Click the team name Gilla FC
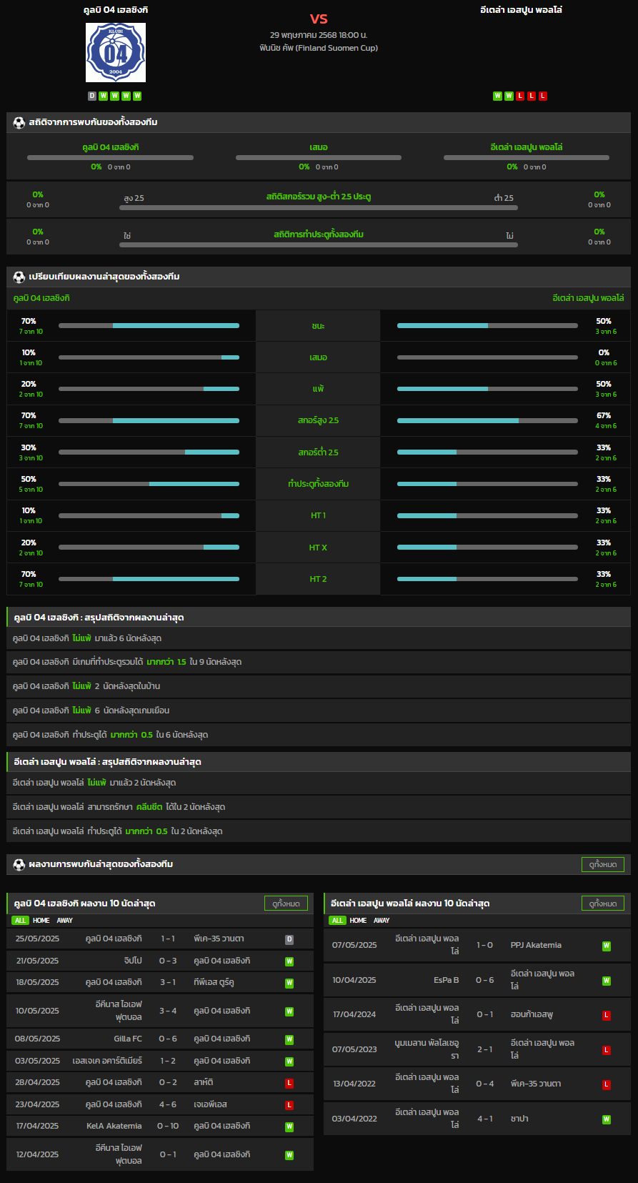This screenshot has width=638, height=1183. coord(128,1039)
